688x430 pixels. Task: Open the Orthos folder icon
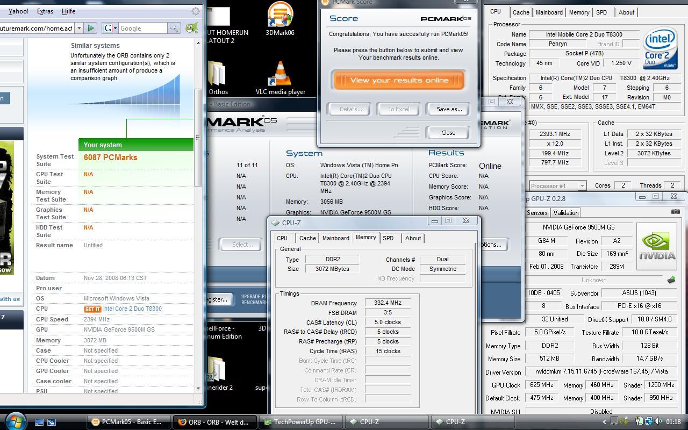218,74
